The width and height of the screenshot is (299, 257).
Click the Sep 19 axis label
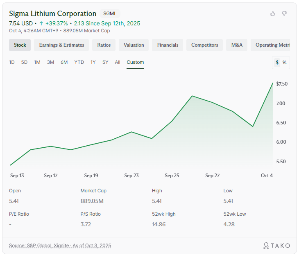coord(91,176)
